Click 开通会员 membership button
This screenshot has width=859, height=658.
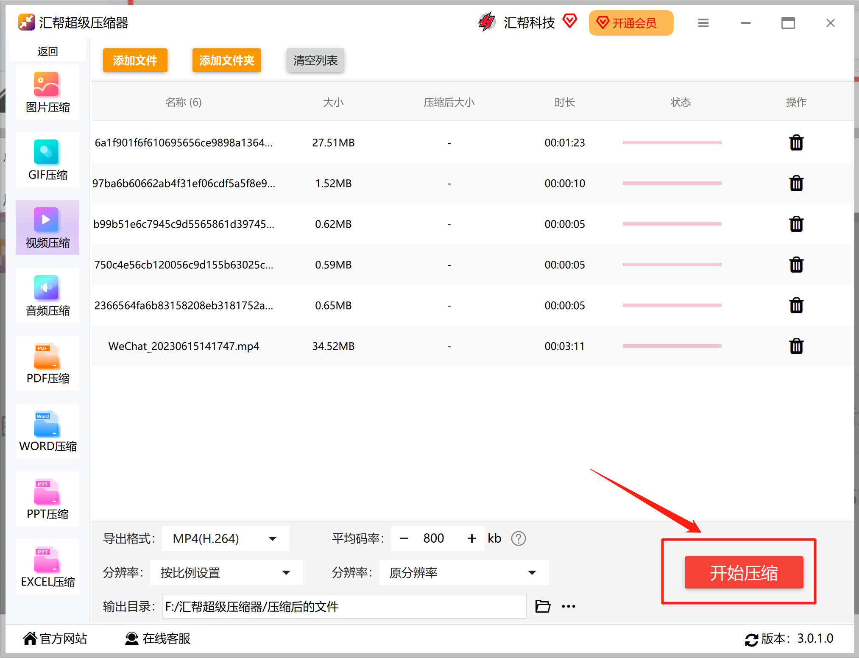pyautogui.click(x=631, y=23)
